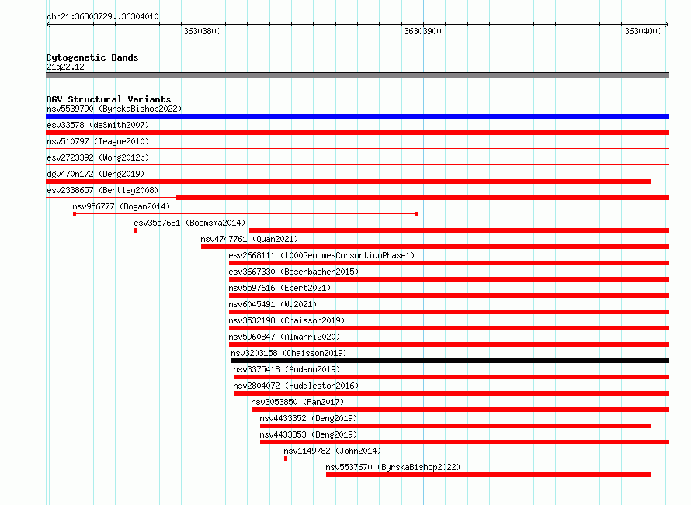Click the chr21:36303729..36304010 region label
Viewport: 691px width, 505px height.
pyautogui.click(x=102, y=16)
